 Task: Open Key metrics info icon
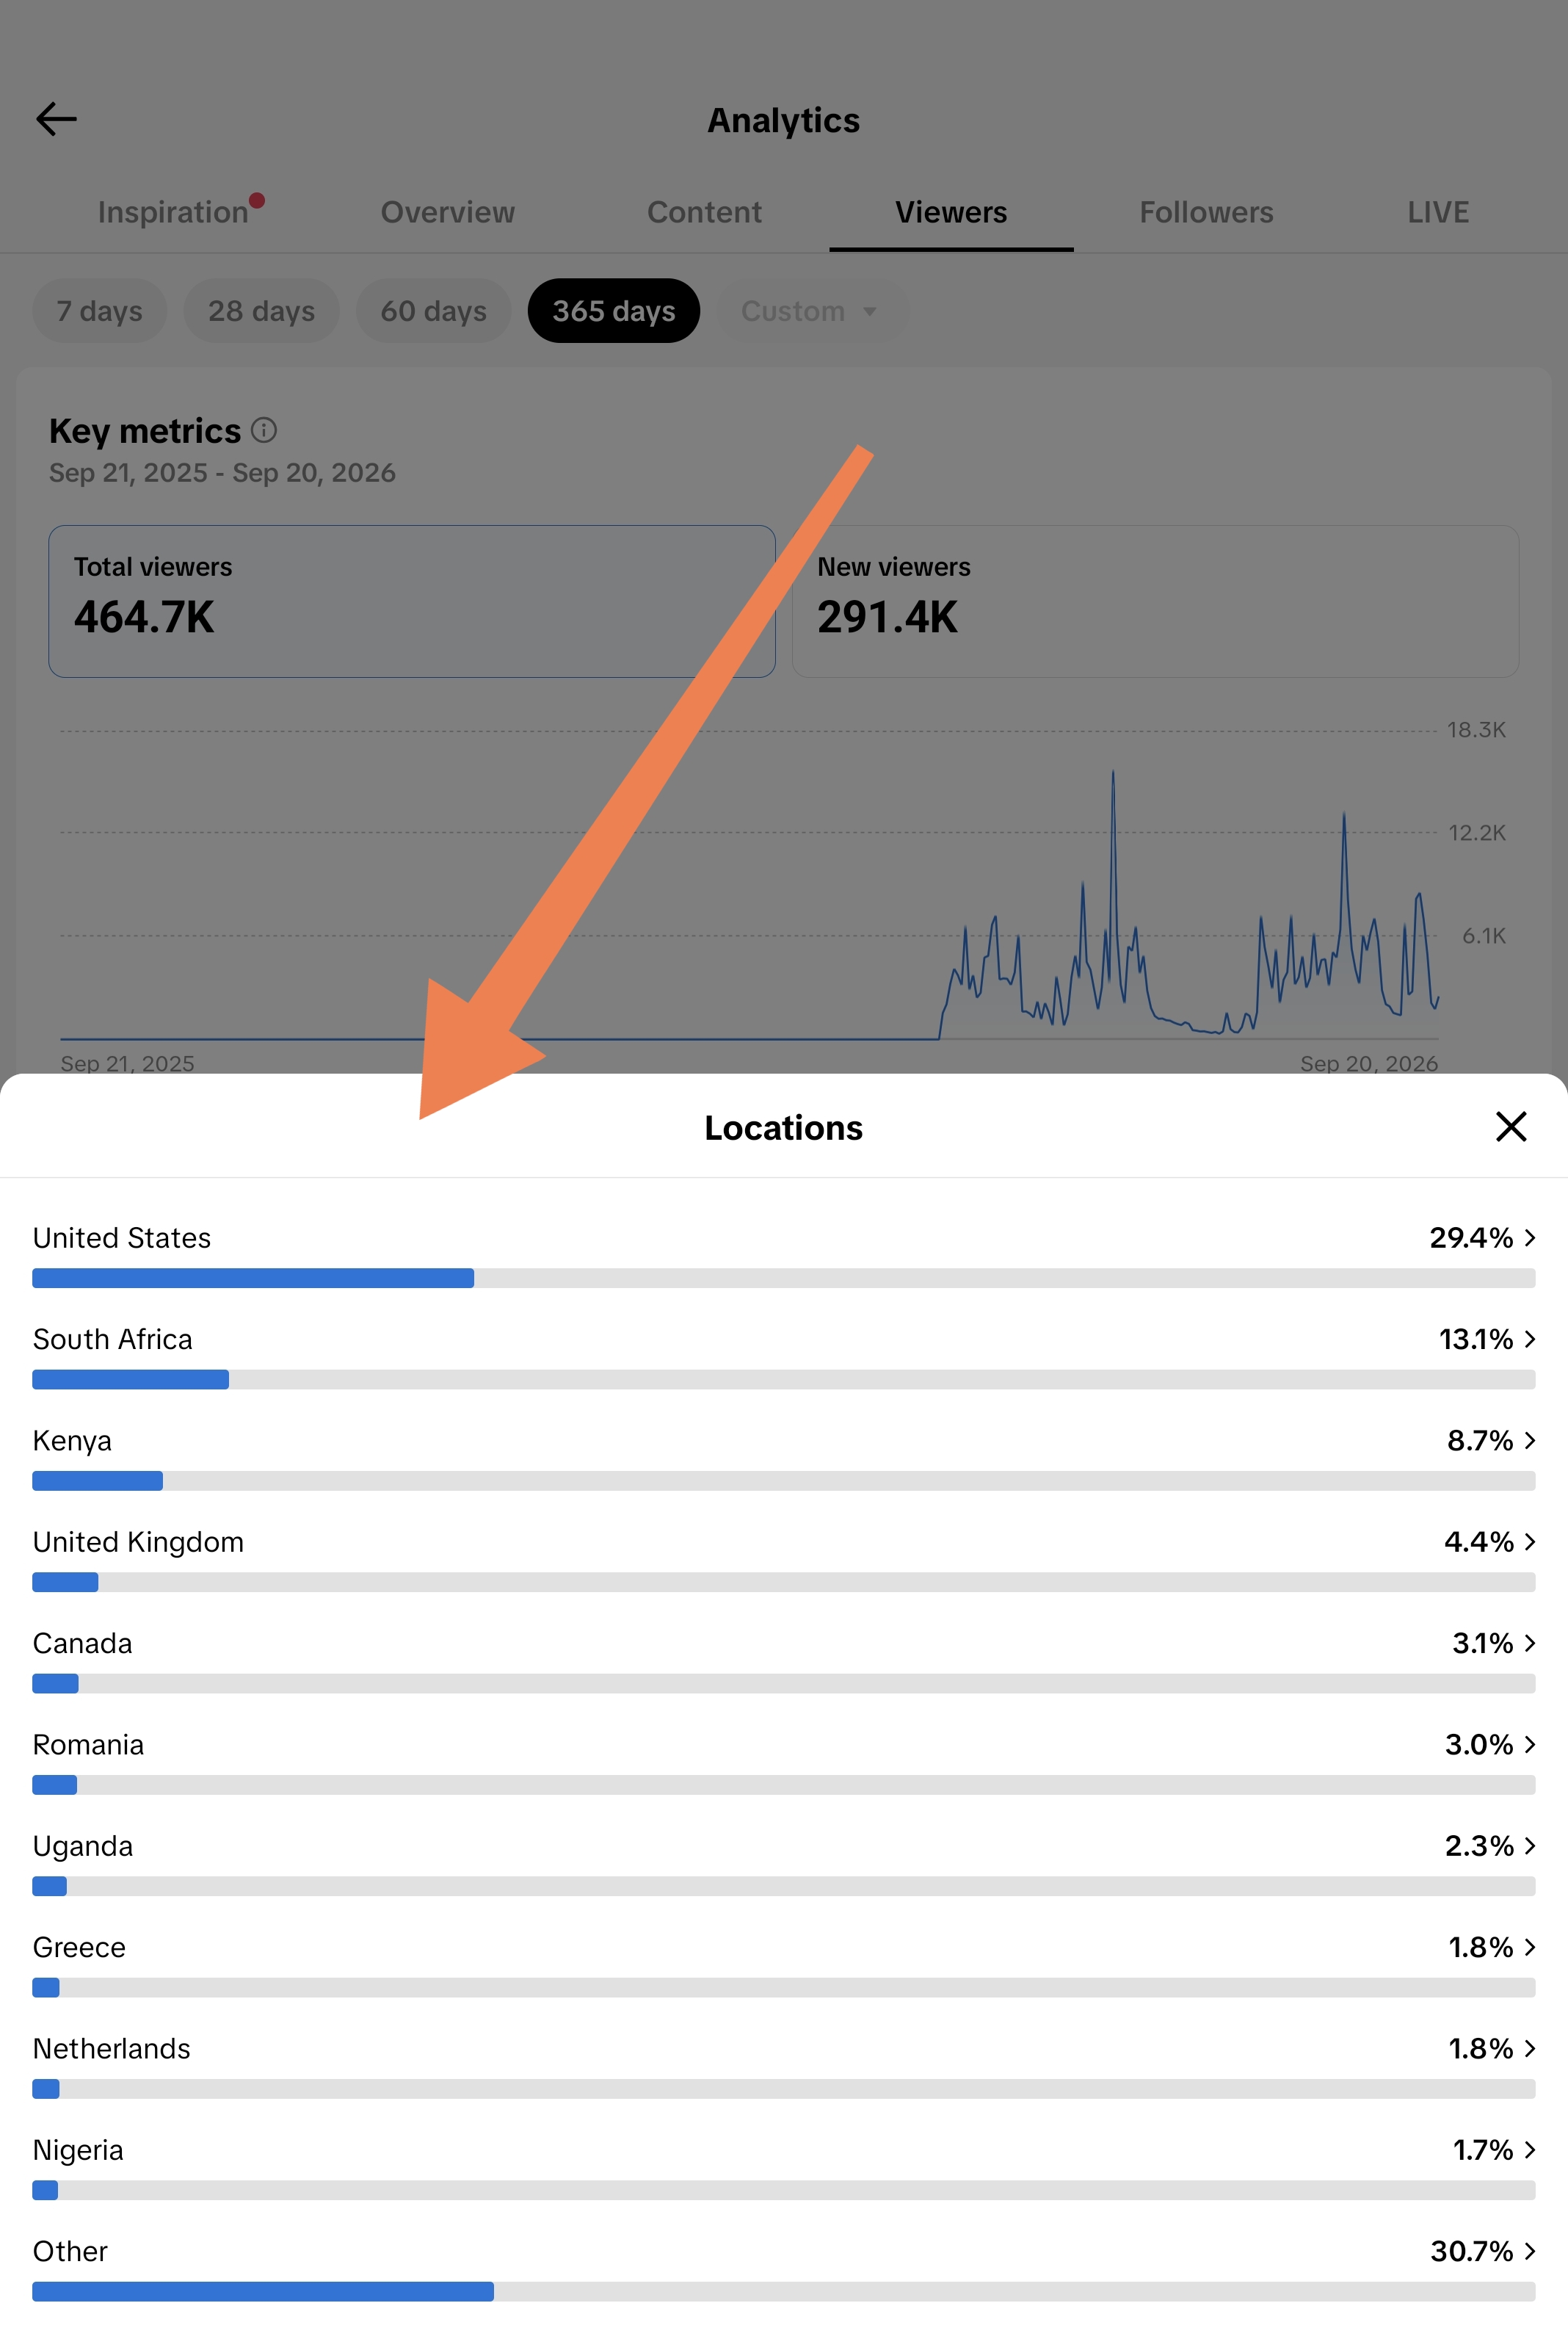tap(264, 430)
